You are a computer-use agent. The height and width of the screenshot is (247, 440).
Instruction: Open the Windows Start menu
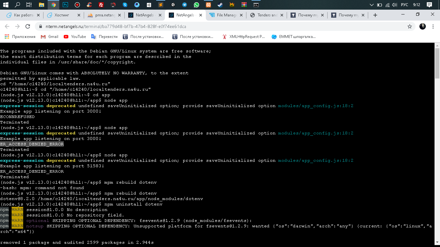(x=5, y=5)
